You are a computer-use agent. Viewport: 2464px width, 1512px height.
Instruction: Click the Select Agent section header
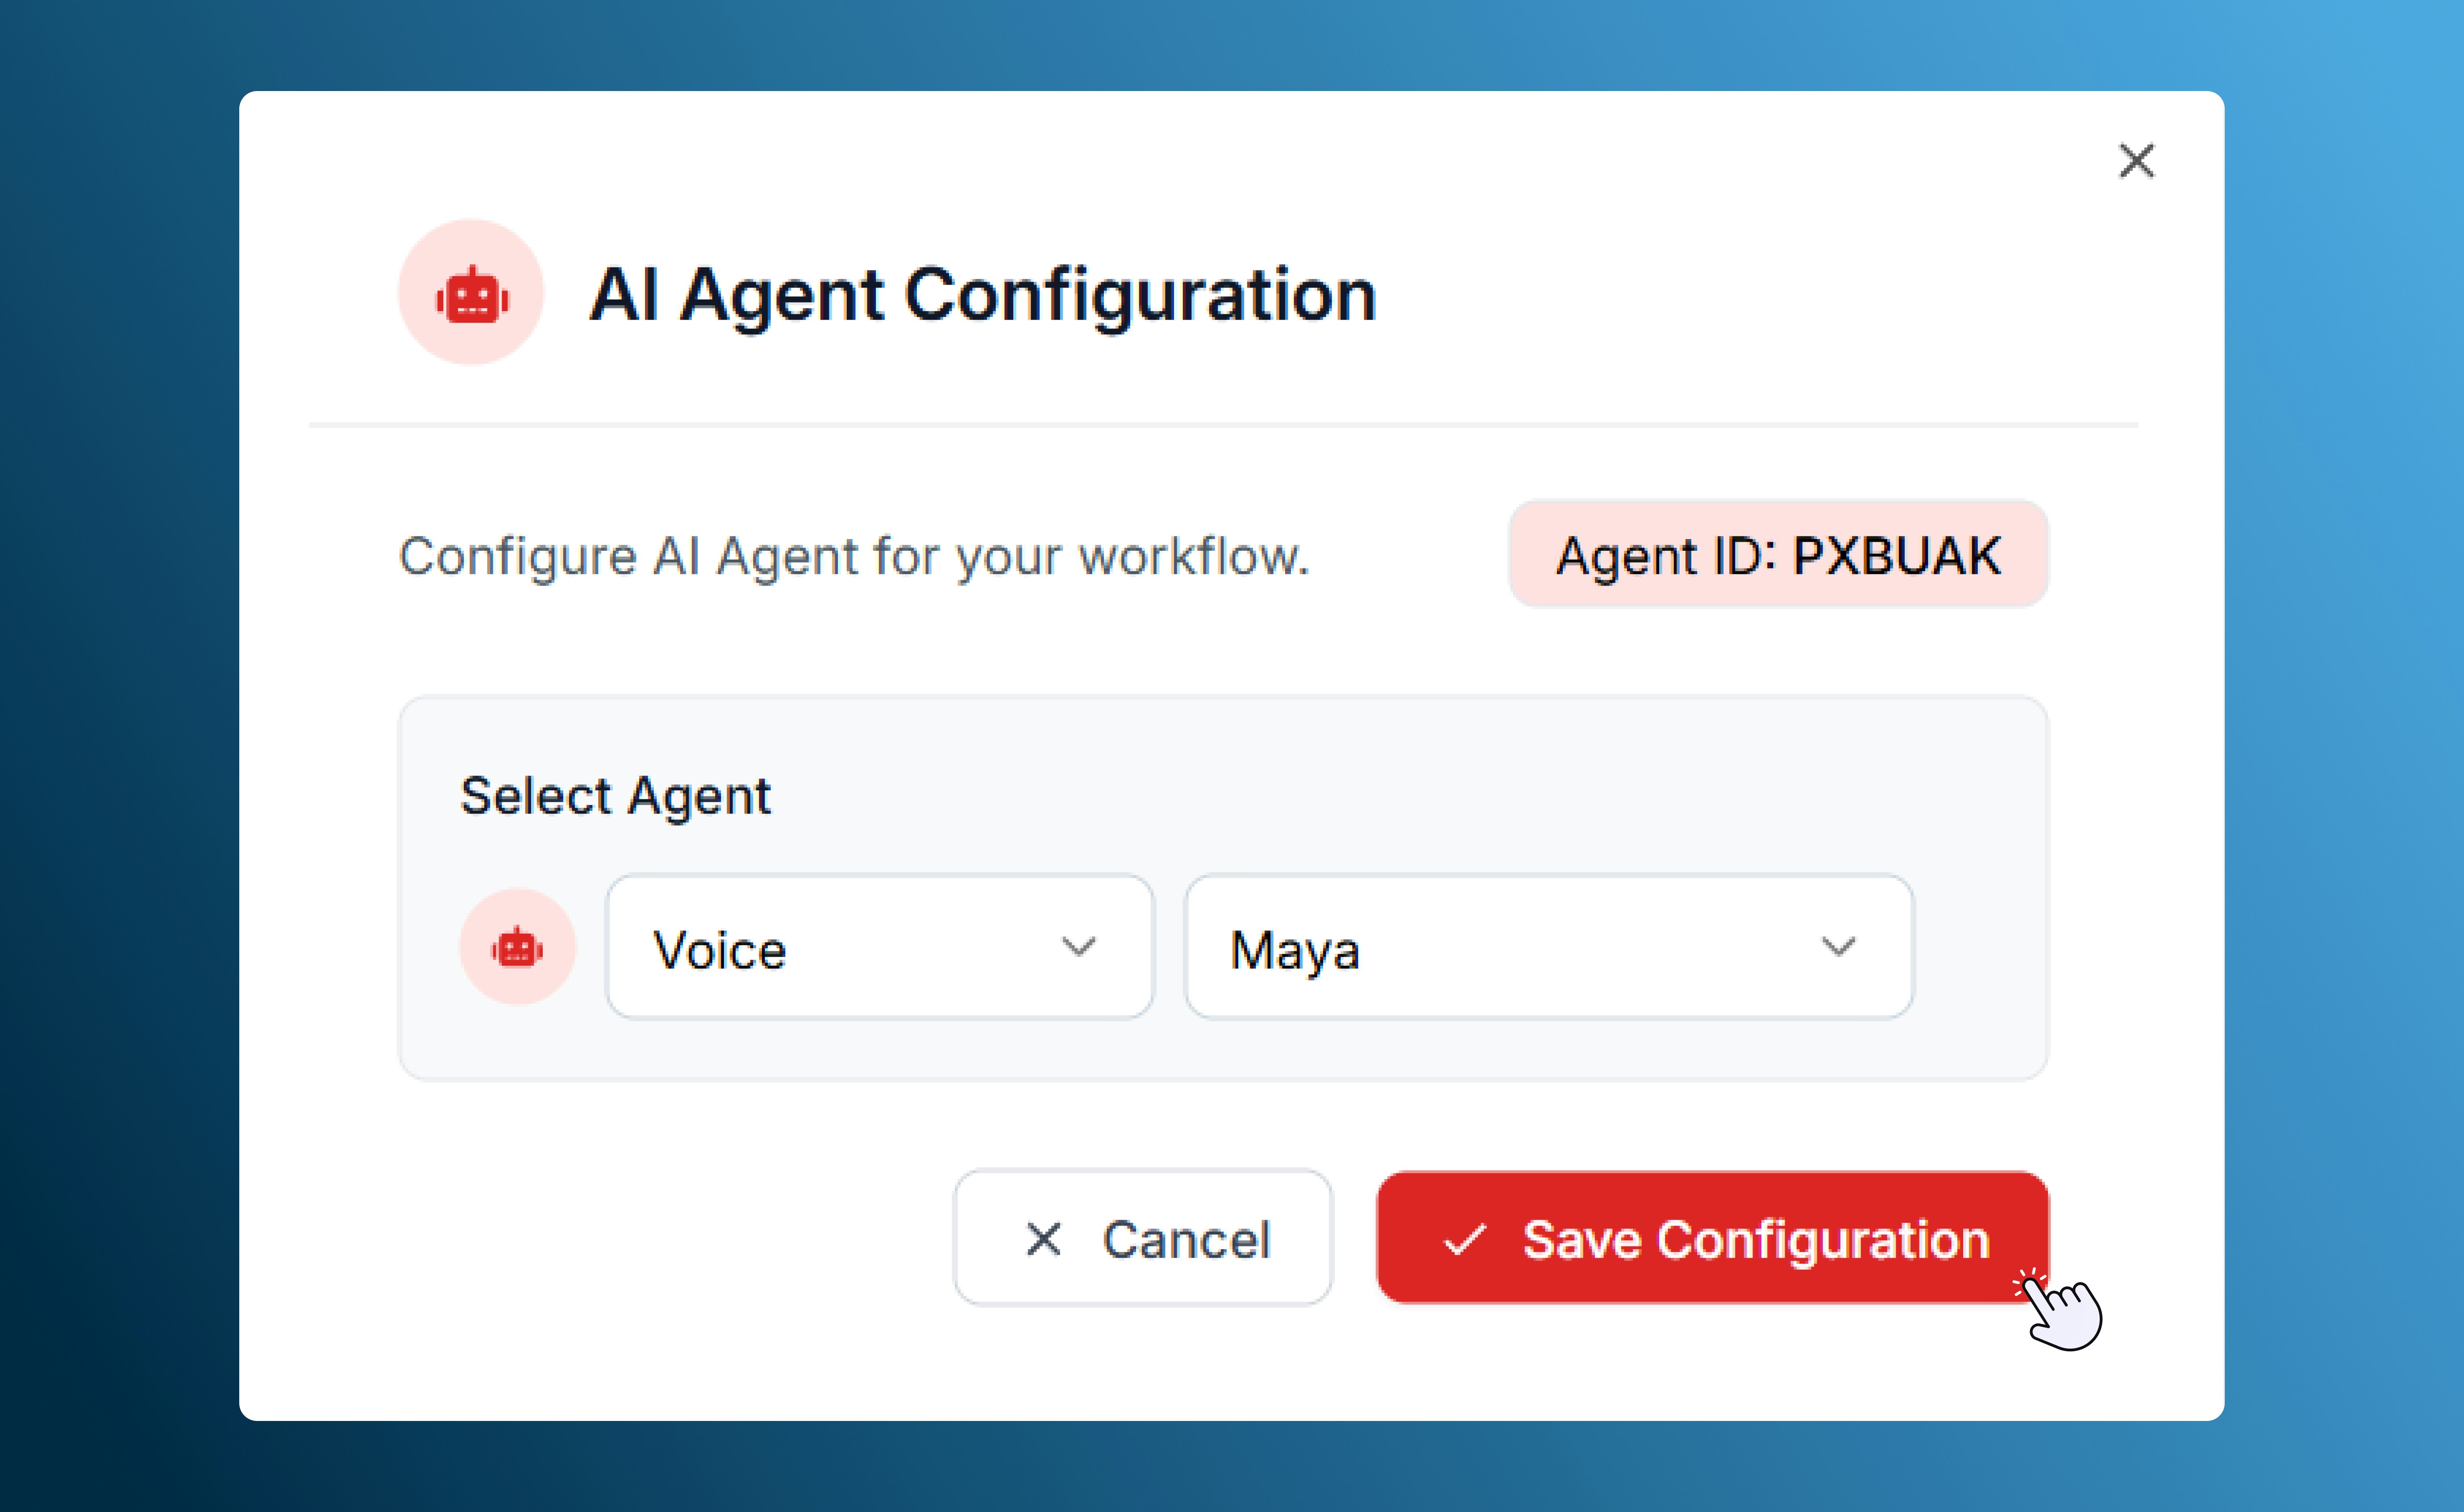pyautogui.click(x=614, y=795)
